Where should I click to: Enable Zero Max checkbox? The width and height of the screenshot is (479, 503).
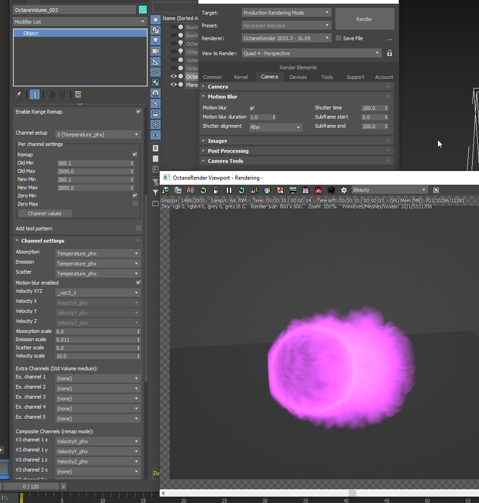(135, 204)
